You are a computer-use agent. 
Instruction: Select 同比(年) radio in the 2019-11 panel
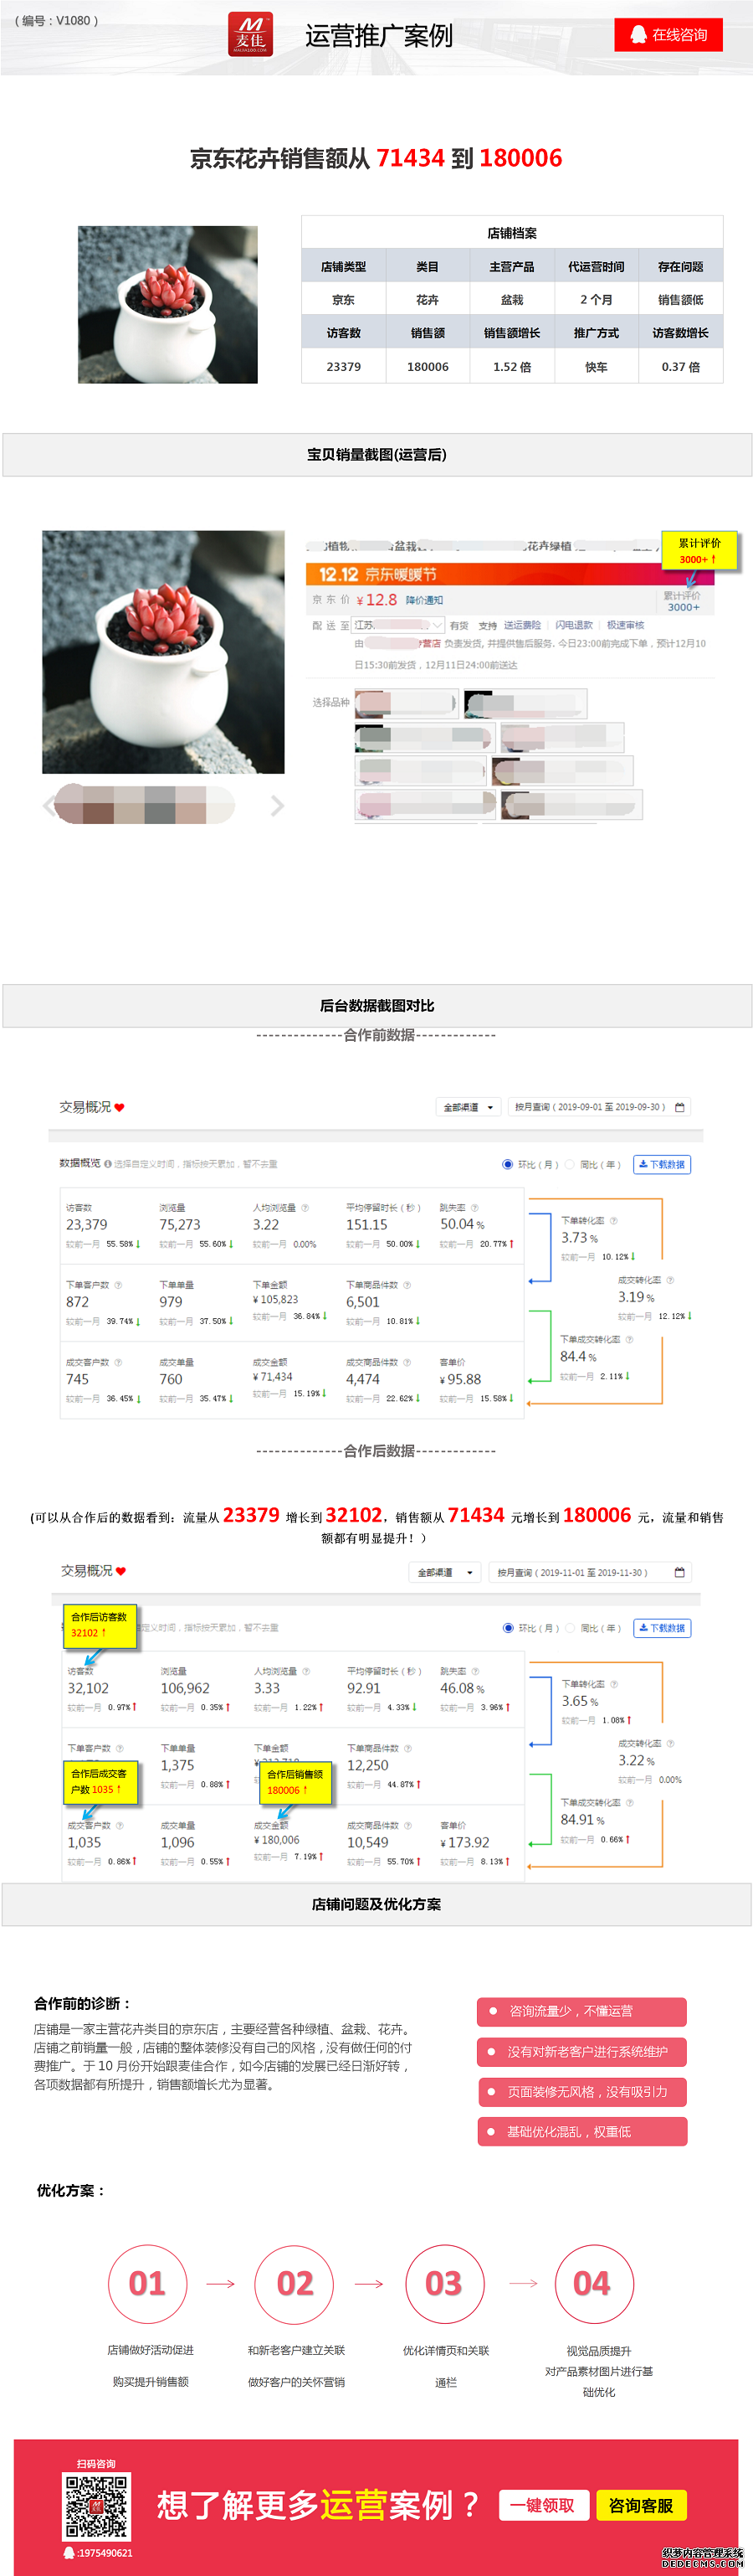pyautogui.click(x=571, y=1628)
